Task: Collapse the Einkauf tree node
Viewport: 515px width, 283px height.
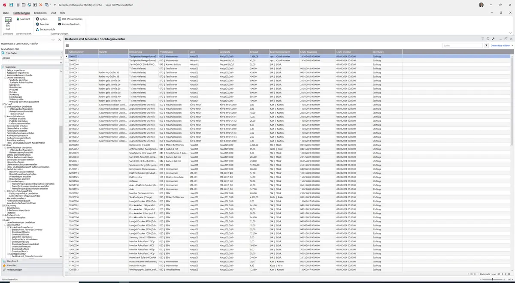Action: click(3, 145)
